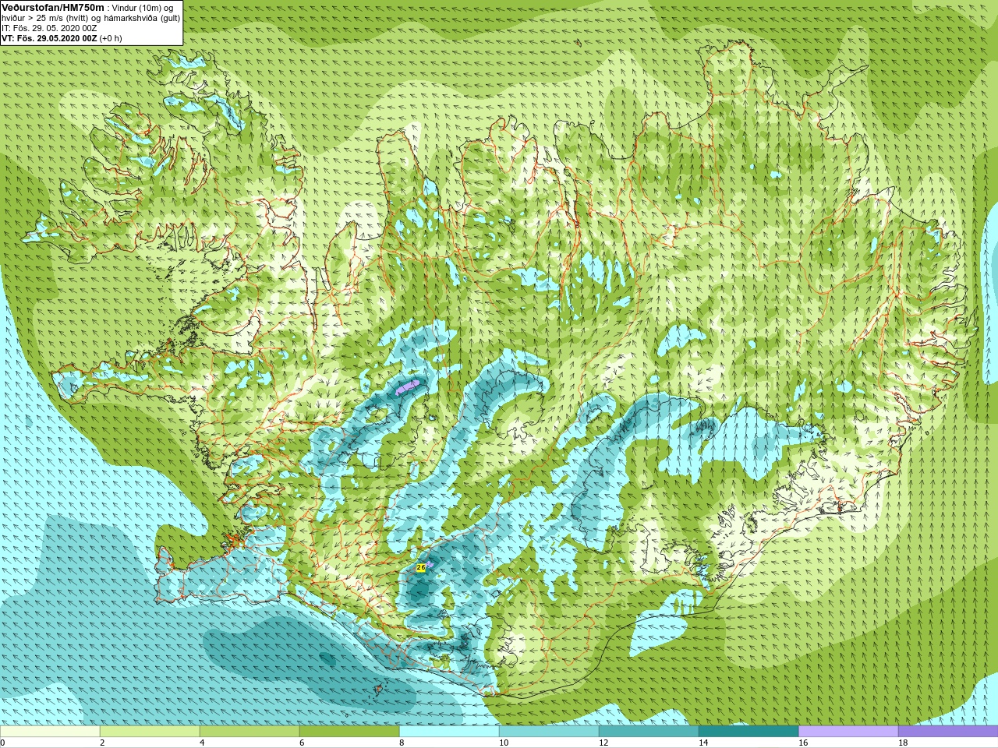Click the medium green 4–6 legend swatch
The width and height of the screenshot is (998, 748).
[x=249, y=732]
